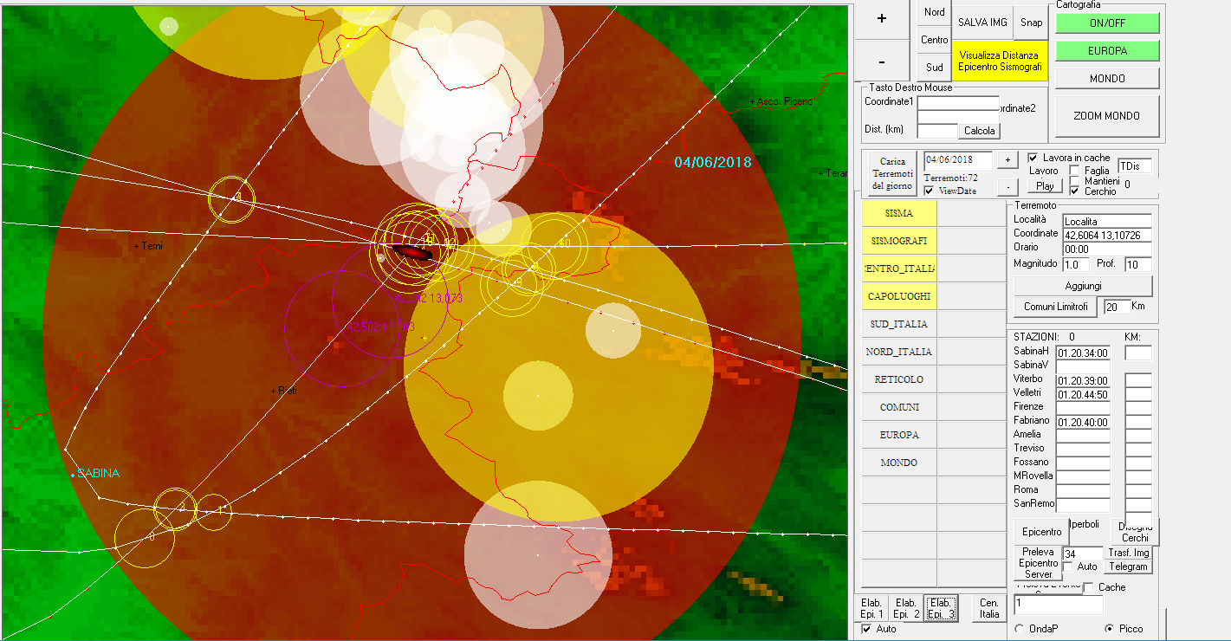Click Carica Terremoti del giorno
The image size is (1231, 641).
(892, 173)
